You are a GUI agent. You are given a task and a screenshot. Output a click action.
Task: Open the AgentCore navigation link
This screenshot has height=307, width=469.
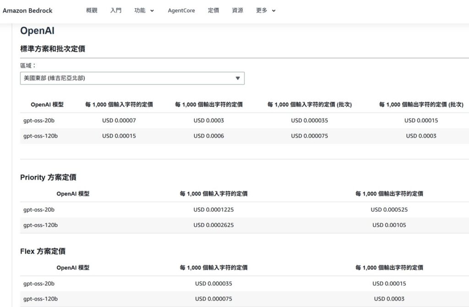[181, 11]
